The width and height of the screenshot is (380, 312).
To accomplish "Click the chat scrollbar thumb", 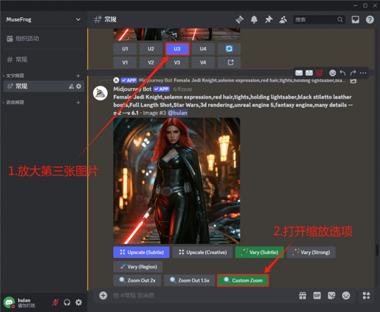I will [377, 250].
